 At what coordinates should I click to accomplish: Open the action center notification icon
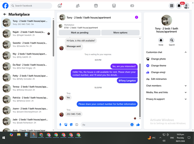tap(189, 138)
